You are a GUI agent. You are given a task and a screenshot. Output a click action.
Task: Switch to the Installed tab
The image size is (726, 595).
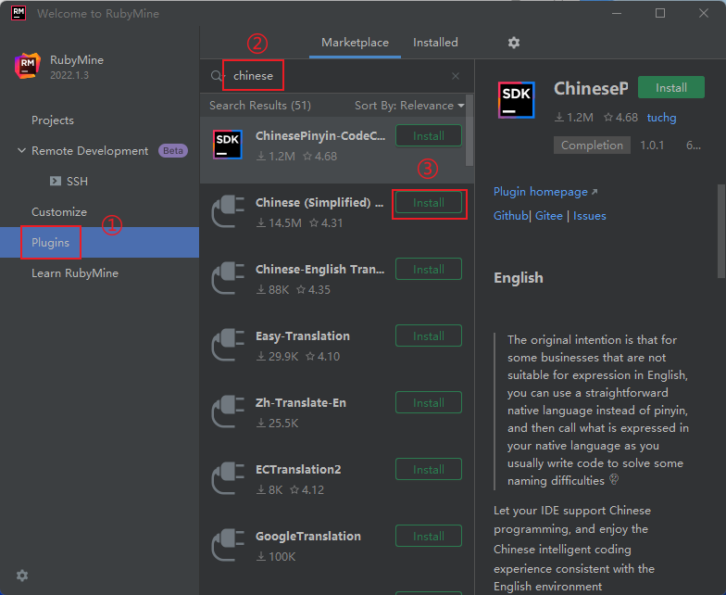click(x=435, y=43)
